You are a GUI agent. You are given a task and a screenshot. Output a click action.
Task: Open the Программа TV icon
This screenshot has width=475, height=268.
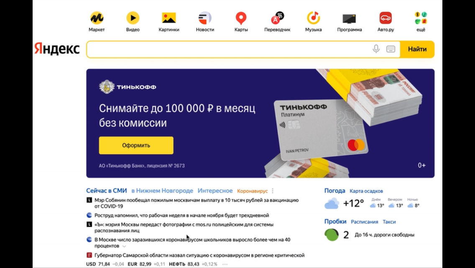349,19
